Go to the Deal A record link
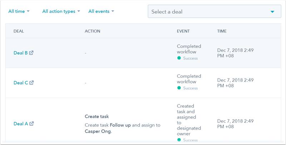 tap(20, 124)
